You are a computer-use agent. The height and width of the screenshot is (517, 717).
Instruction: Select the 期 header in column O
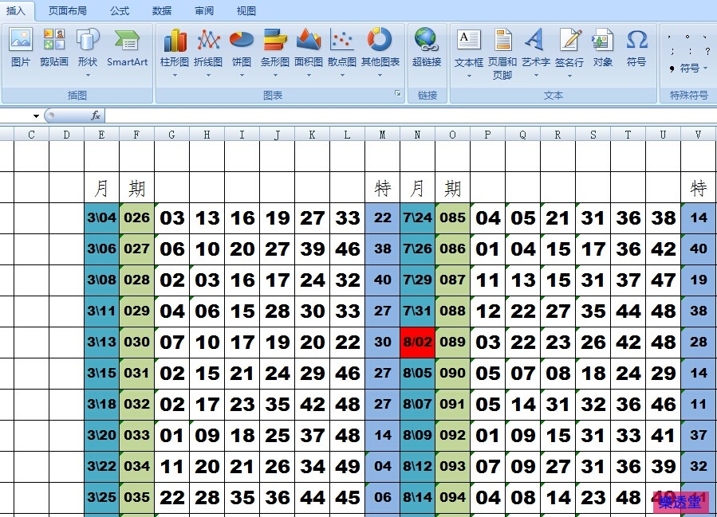click(x=453, y=188)
